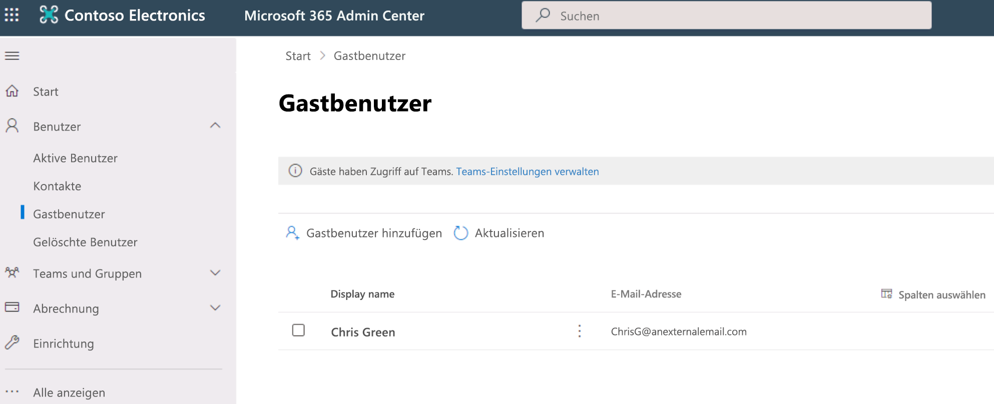The height and width of the screenshot is (404, 994).
Task: Expand the Teams und Gruppen chevron
Action: [x=215, y=273]
